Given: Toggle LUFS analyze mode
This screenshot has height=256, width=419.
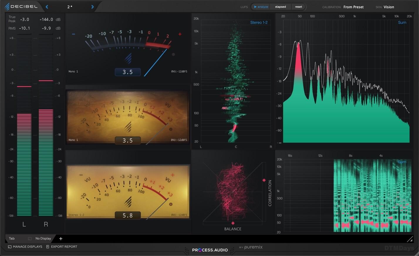Looking at the screenshot, I should click(x=261, y=7).
